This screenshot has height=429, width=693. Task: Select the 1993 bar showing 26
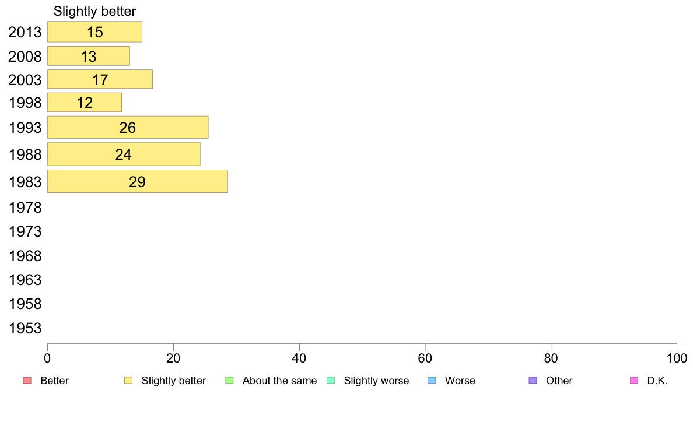coord(128,127)
